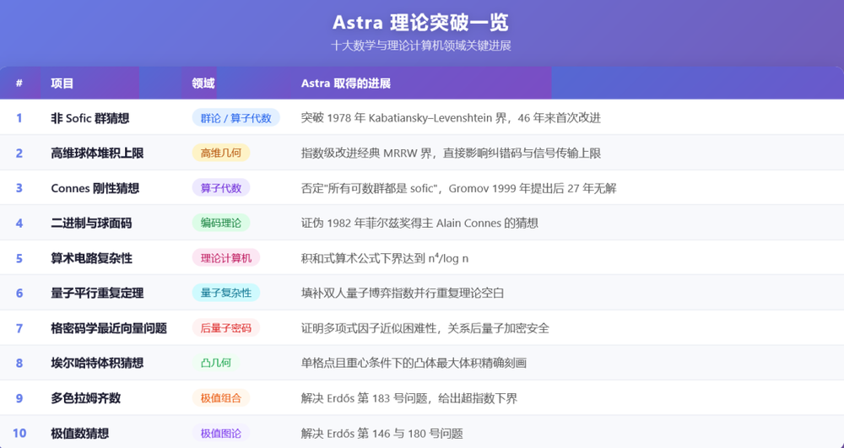The width and height of the screenshot is (844, 448).
Task: Select row number 9
Action: click(19, 398)
